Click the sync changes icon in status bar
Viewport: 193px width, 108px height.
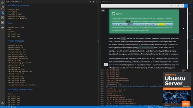click(x=9, y=107)
